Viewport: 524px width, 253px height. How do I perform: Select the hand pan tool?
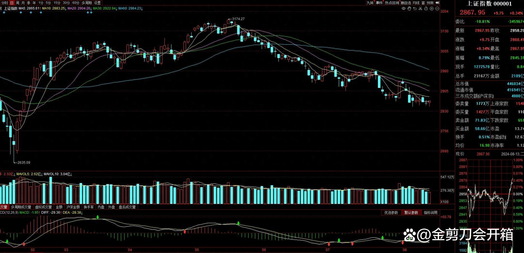(x=409, y=9)
